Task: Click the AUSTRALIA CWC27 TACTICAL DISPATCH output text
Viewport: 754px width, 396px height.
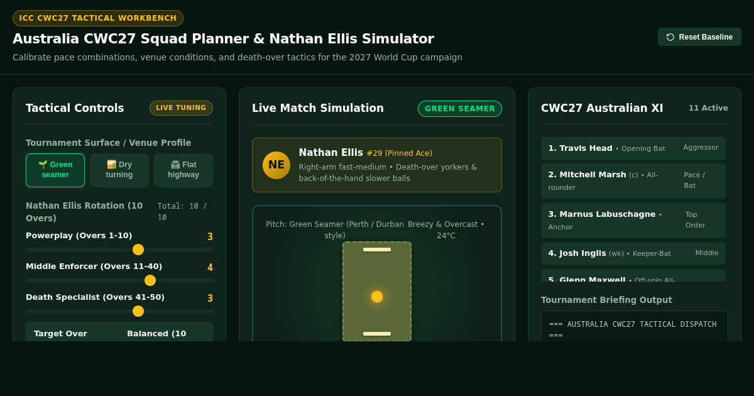Action: coord(633,330)
